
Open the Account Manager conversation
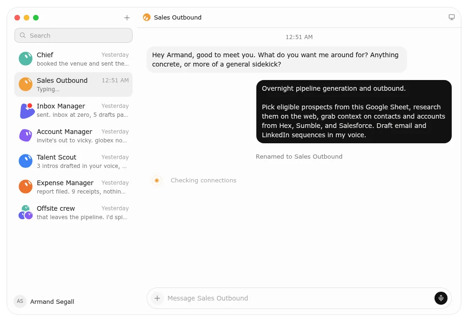pyautogui.click(x=74, y=135)
